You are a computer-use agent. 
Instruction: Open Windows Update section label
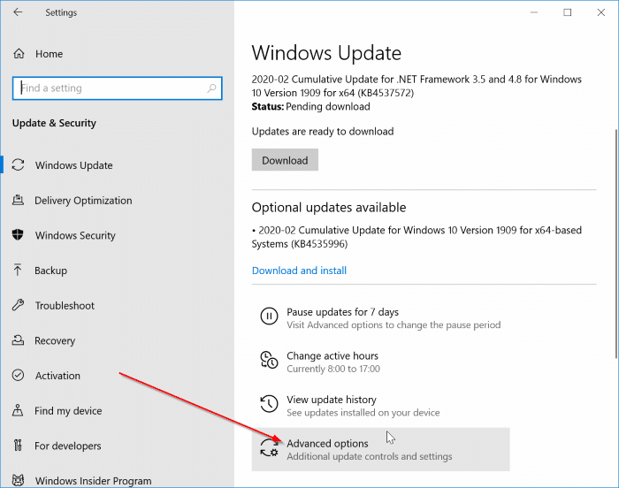73,165
